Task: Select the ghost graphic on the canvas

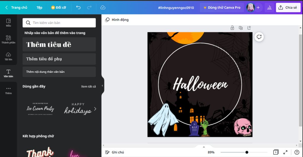Action: pyautogui.click(x=163, y=120)
